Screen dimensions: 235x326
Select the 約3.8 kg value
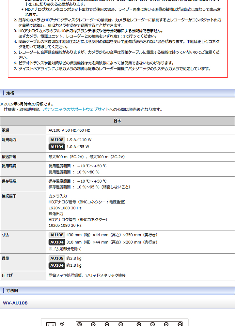(74, 258)
